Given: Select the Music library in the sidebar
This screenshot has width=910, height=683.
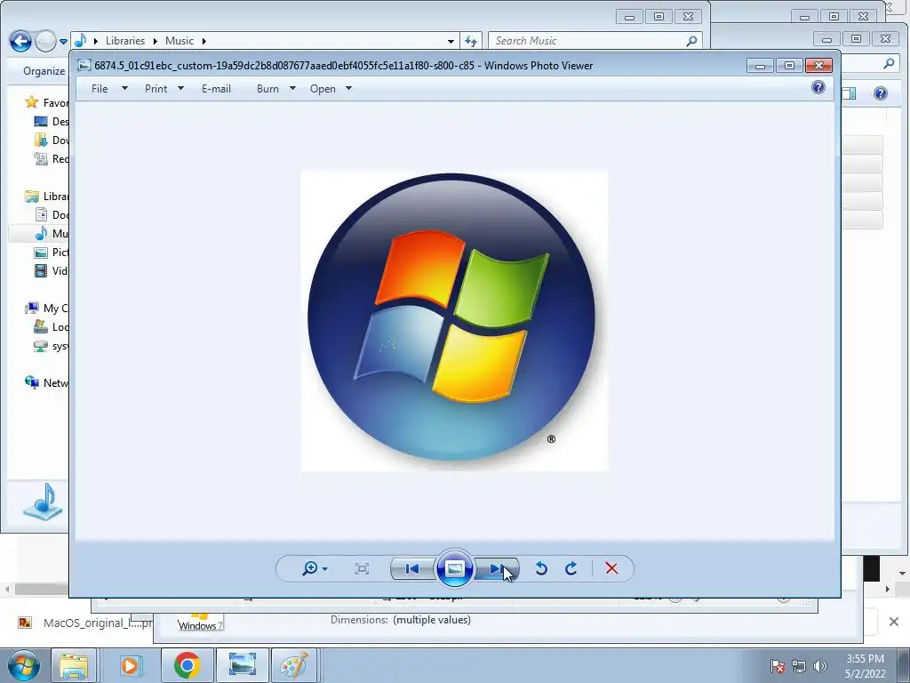Looking at the screenshot, I should pyautogui.click(x=51, y=234).
